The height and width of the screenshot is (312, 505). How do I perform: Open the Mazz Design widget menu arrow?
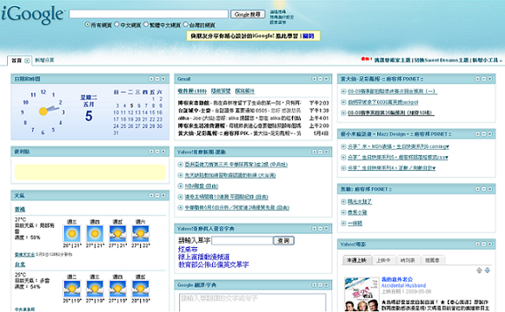coord(478,133)
